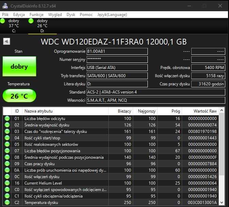229x207 pixels.
Task: Click the Tryb transferu field SATA/600
Action: click(117, 76)
